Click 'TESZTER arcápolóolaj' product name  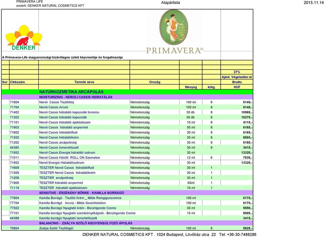pyautogui.click(x=56, y=178)
